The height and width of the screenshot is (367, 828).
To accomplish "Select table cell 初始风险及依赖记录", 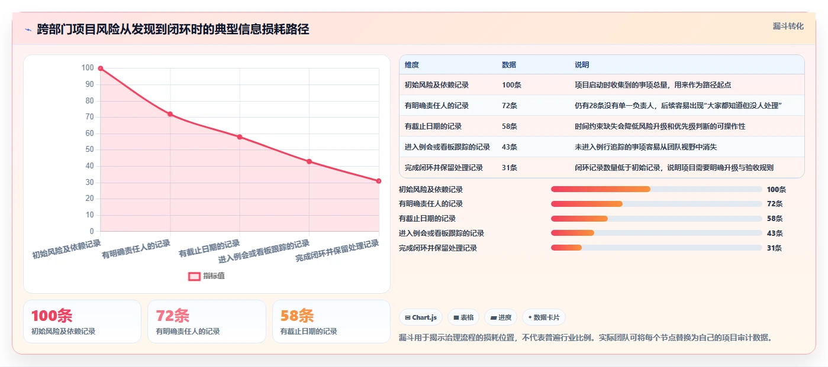I will 437,85.
